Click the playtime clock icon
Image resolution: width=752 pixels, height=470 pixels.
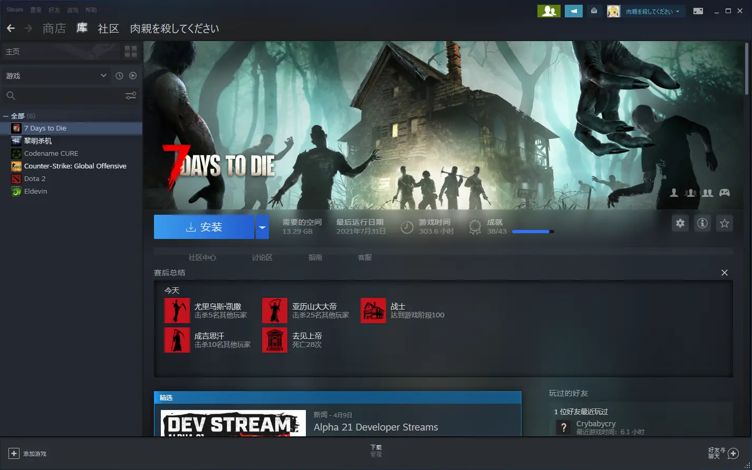click(407, 227)
